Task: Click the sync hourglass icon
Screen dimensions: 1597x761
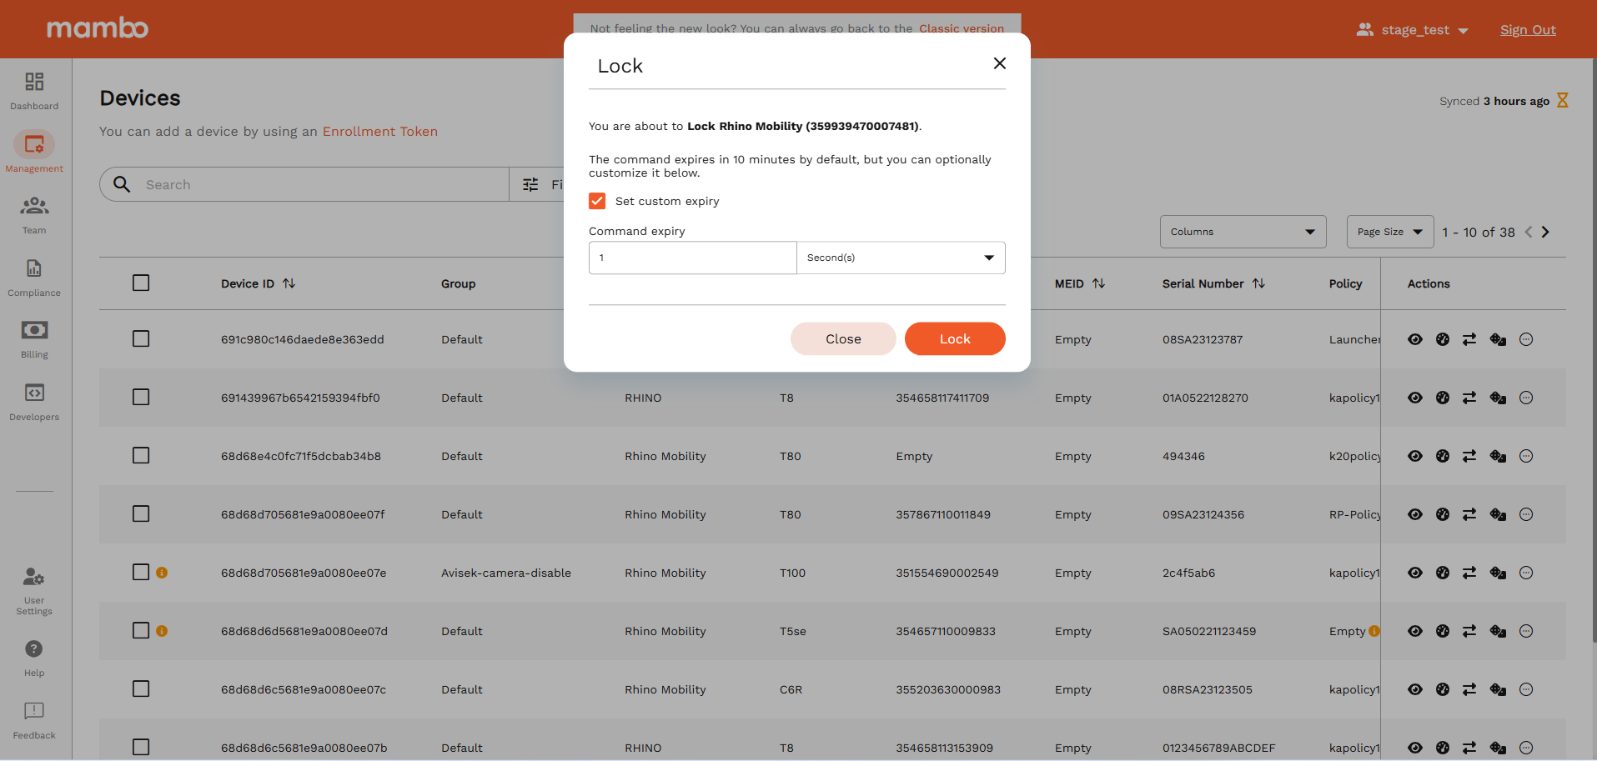Action: 1563,101
